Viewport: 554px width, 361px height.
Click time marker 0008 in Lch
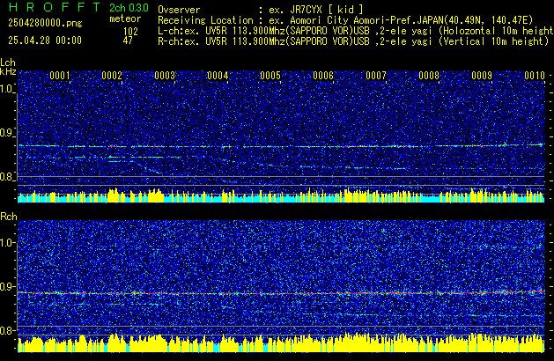coord(429,76)
